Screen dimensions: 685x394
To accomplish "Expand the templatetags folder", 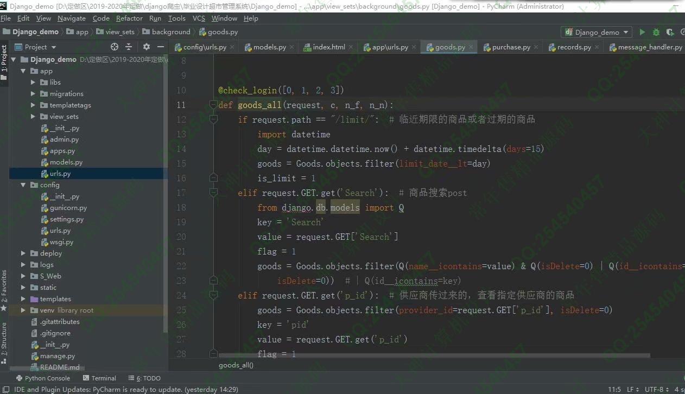I will pos(33,105).
